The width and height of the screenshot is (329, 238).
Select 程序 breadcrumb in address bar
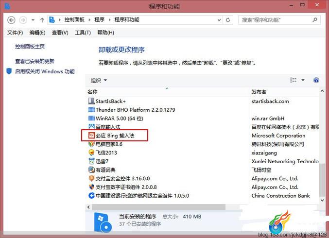point(99,20)
